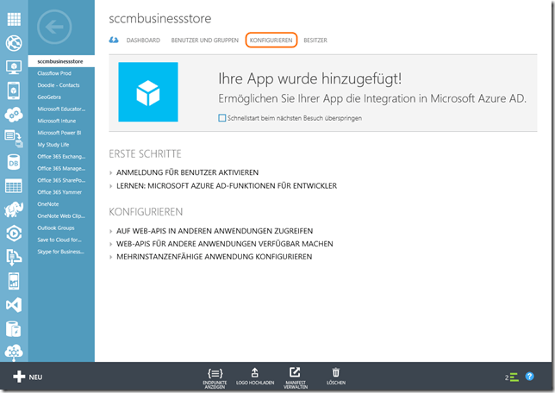555x393 pixels.
Task: Click the notifications count indicator icon
Action: pyautogui.click(x=512, y=377)
